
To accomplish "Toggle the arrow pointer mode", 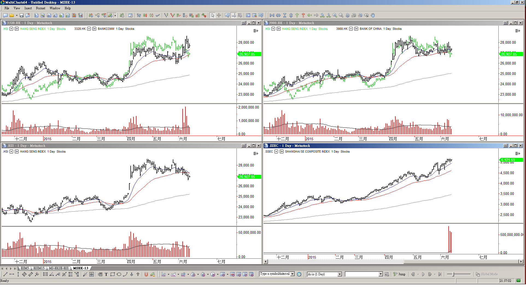I will pyautogui.click(x=213, y=16).
